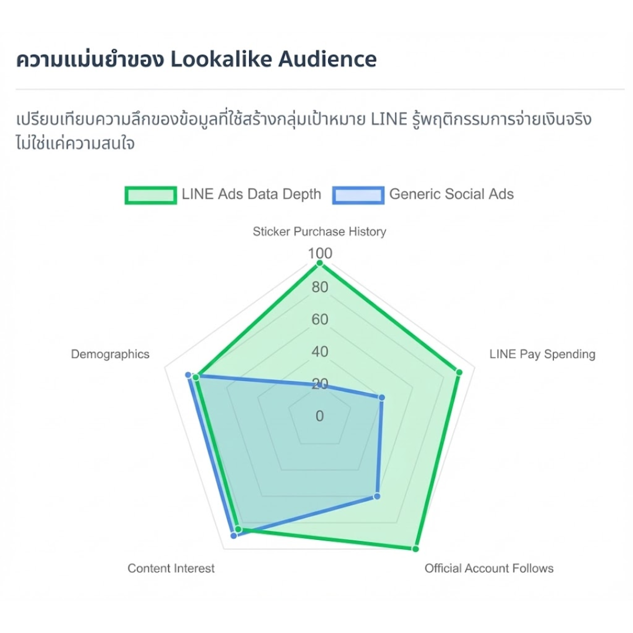The image size is (633, 633).
Task: Click green data point at Official Account Follows
Action: coord(416,549)
